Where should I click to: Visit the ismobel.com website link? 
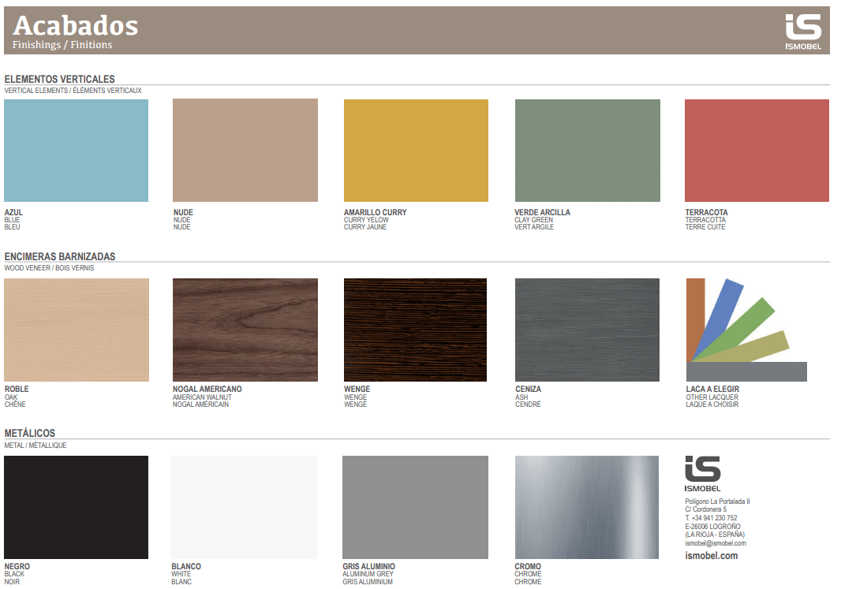pyautogui.click(x=711, y=556)
